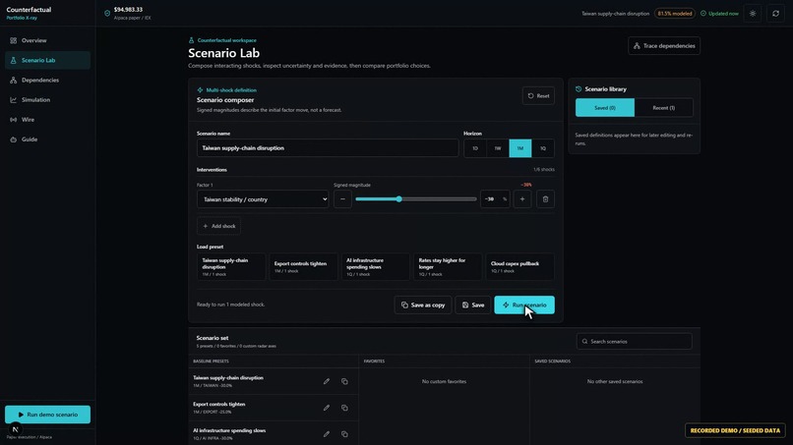This screenshot has width=793, height=445.
Task: Click the N avatar badge in the corner
Action: pos(15,429)
